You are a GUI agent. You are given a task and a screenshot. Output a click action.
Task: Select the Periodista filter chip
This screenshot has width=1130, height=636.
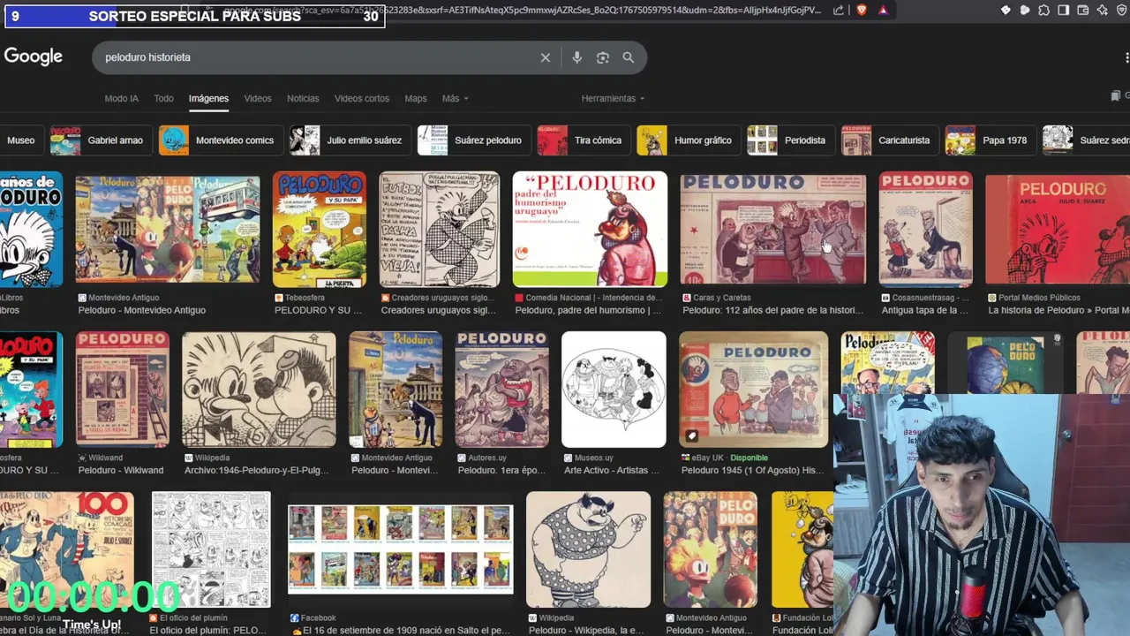pyautogui.click(x=789, y=140)
